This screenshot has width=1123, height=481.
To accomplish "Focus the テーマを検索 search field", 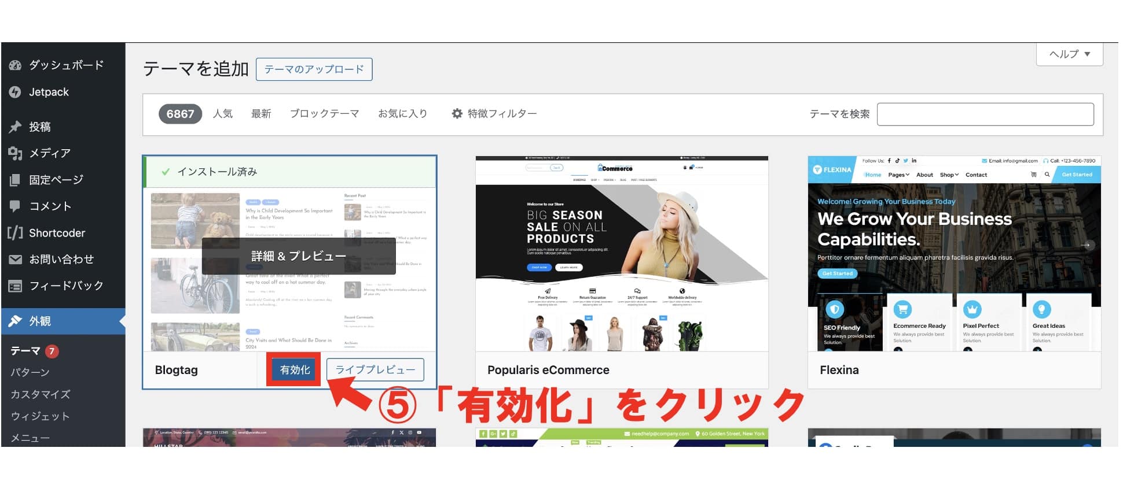I will coord(985,114).
